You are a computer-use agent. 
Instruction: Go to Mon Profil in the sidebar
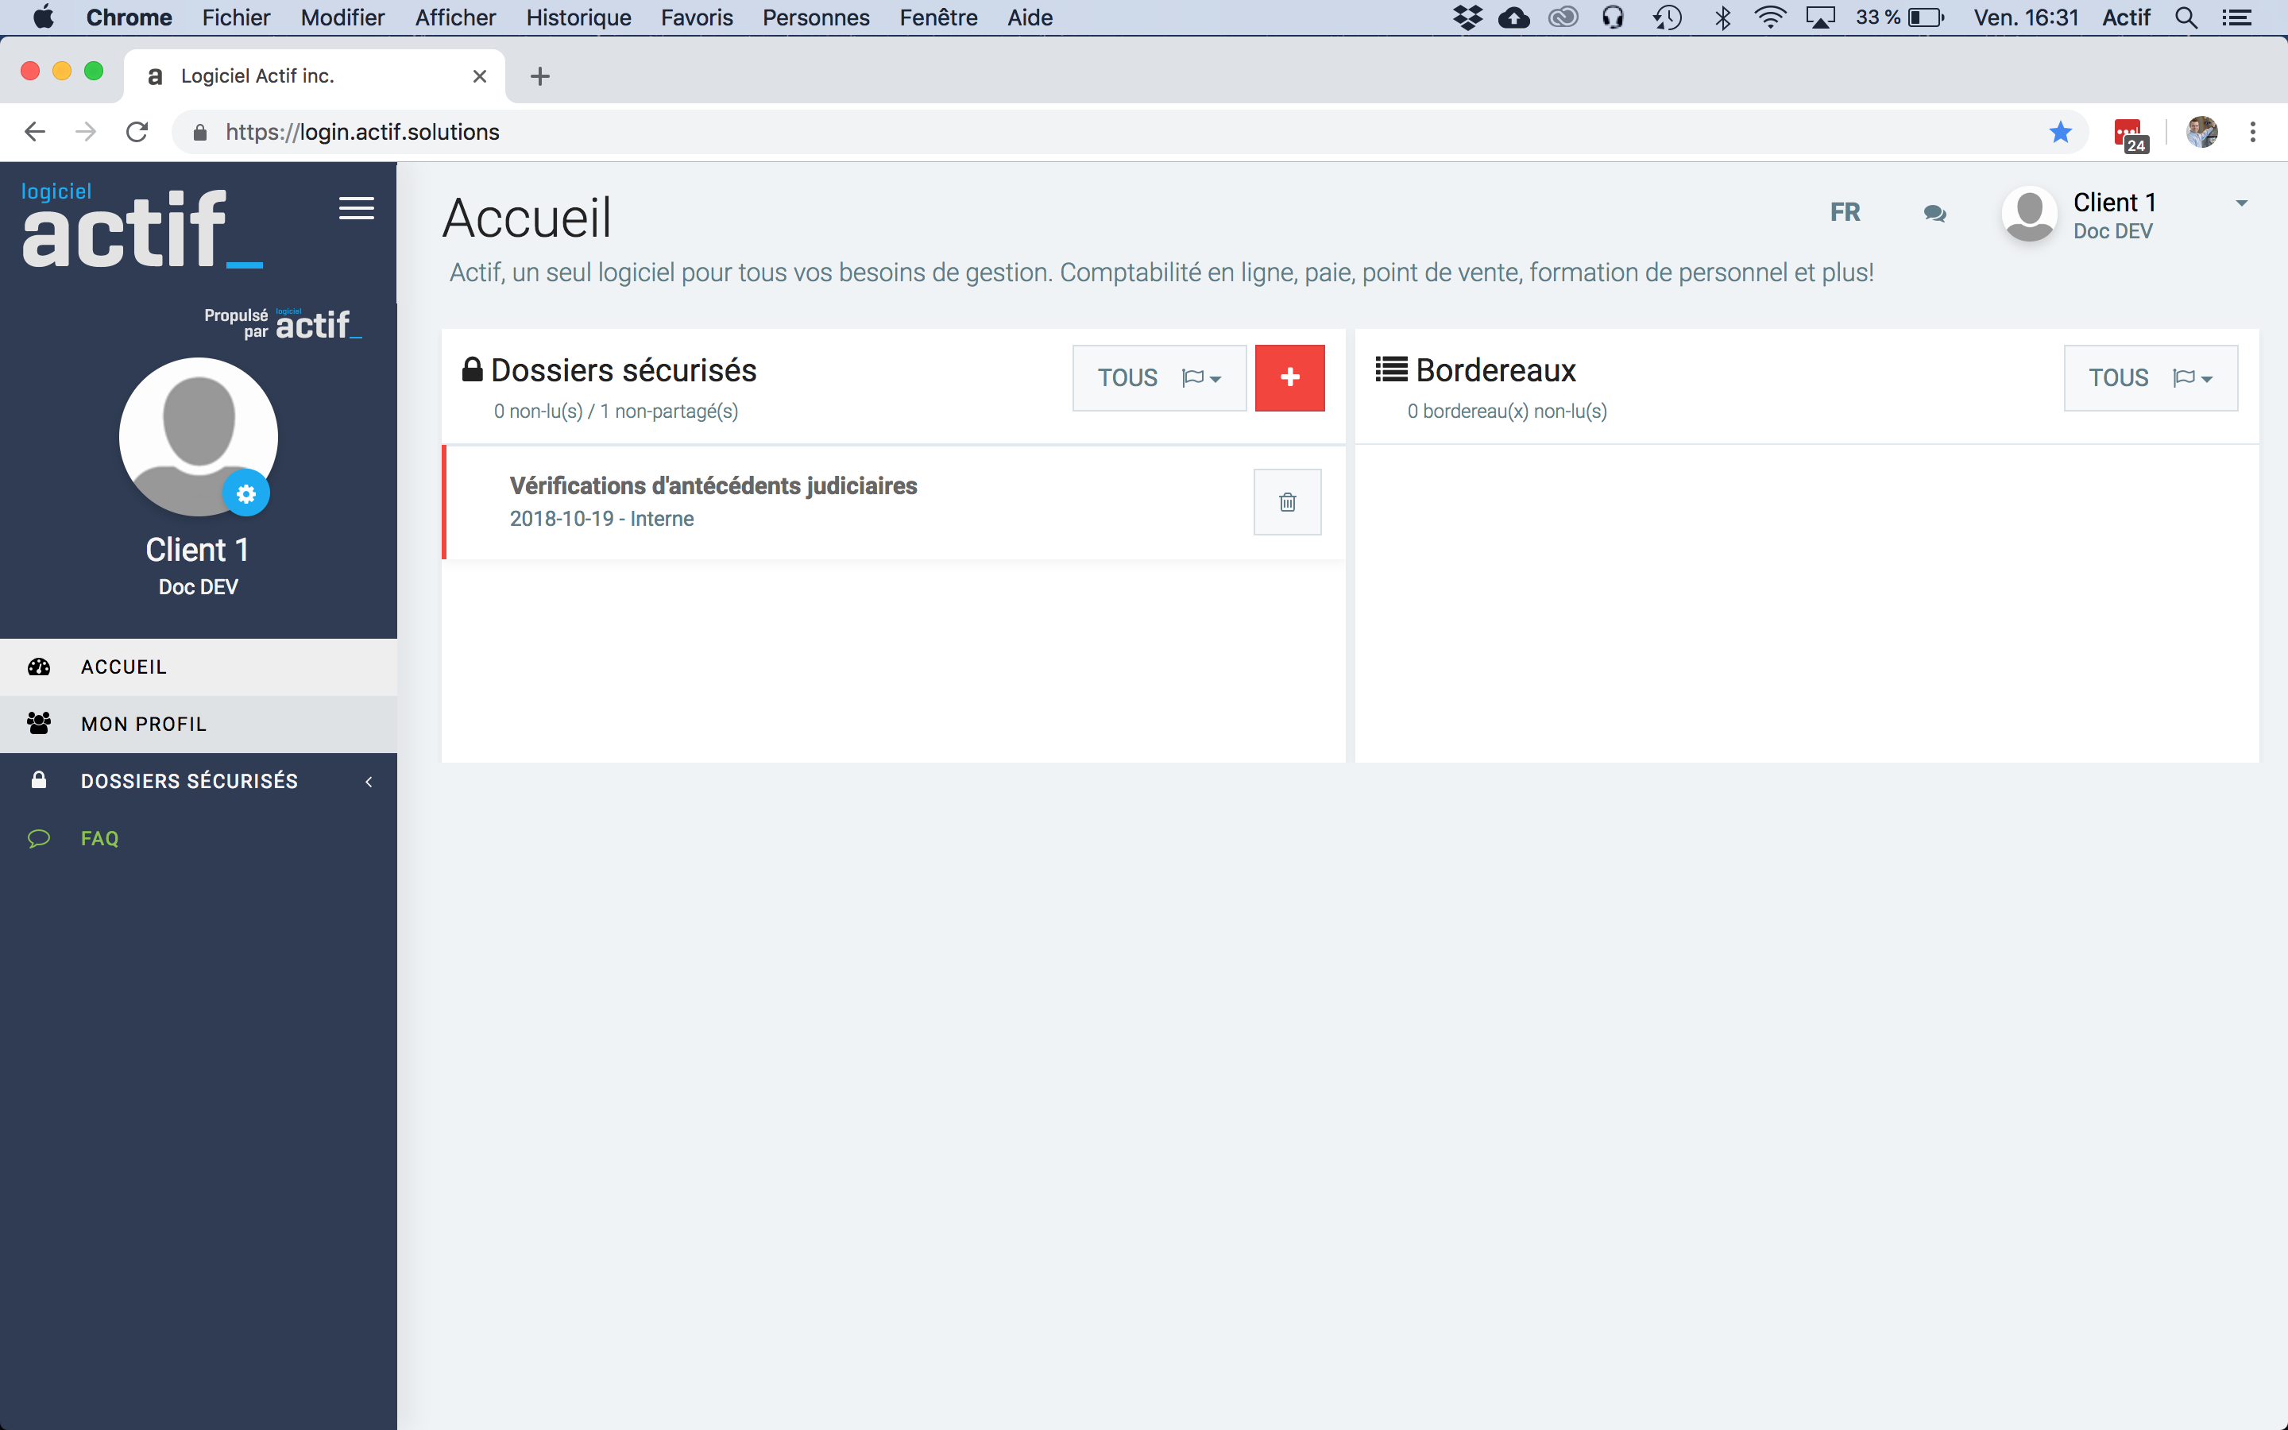point(144,725)
